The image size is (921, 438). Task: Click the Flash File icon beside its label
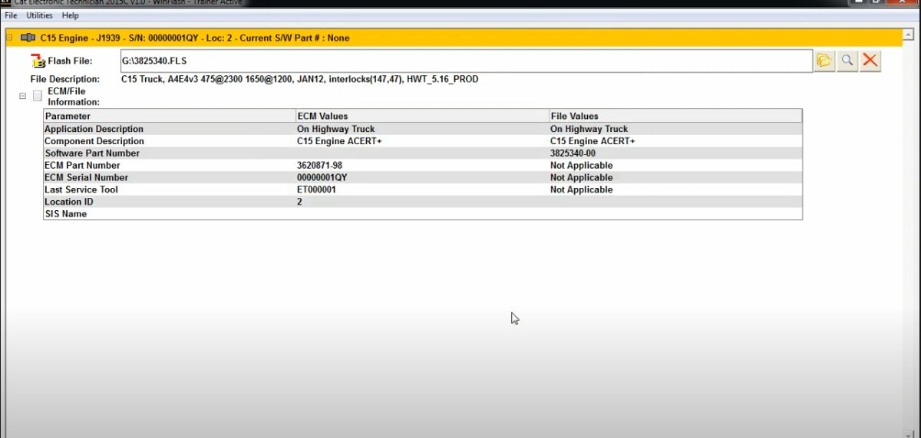coord(38,61)
